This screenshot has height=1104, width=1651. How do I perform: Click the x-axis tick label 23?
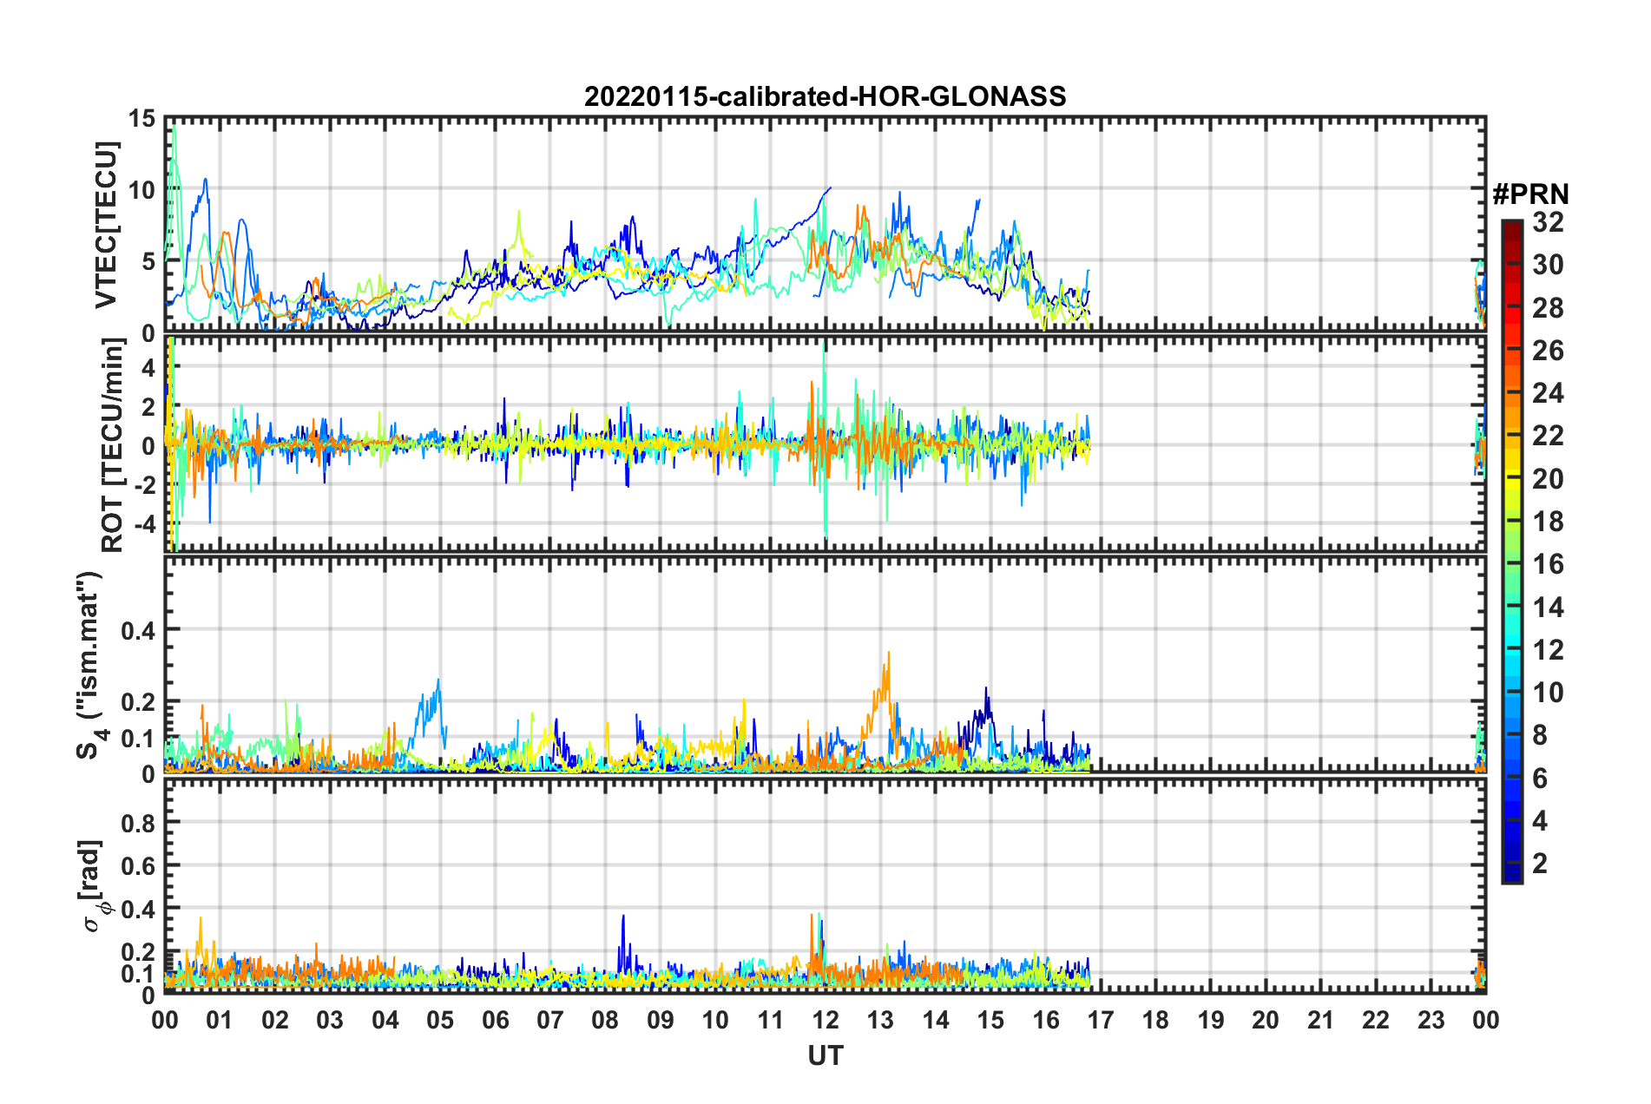tap(1431, 1020)
